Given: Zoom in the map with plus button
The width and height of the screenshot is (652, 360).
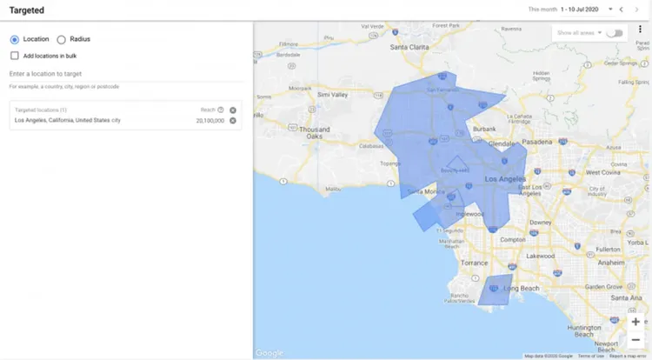Looking at the screenshot, I should click(x=635, y=322).
